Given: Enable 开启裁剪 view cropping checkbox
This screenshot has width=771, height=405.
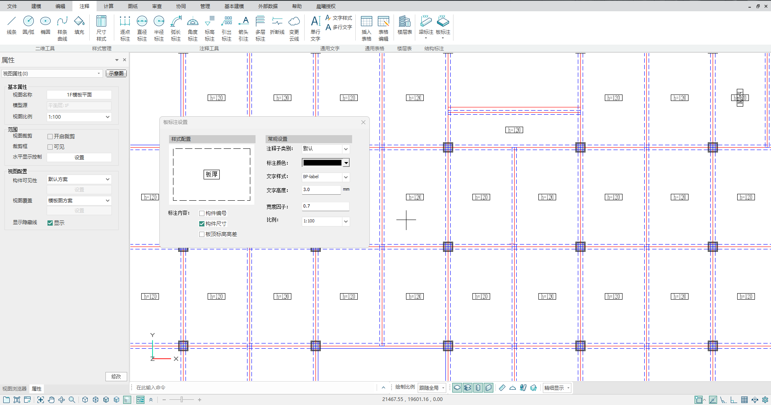Looking at the screenshot, I should (x=50, y=137).
